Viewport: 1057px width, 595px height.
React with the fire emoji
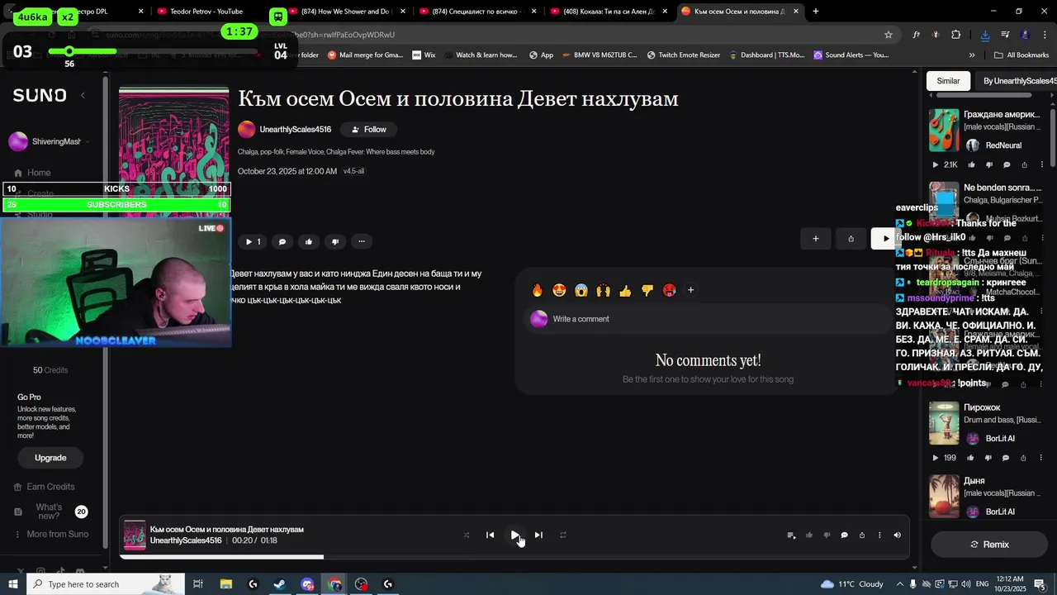[538, 290]
